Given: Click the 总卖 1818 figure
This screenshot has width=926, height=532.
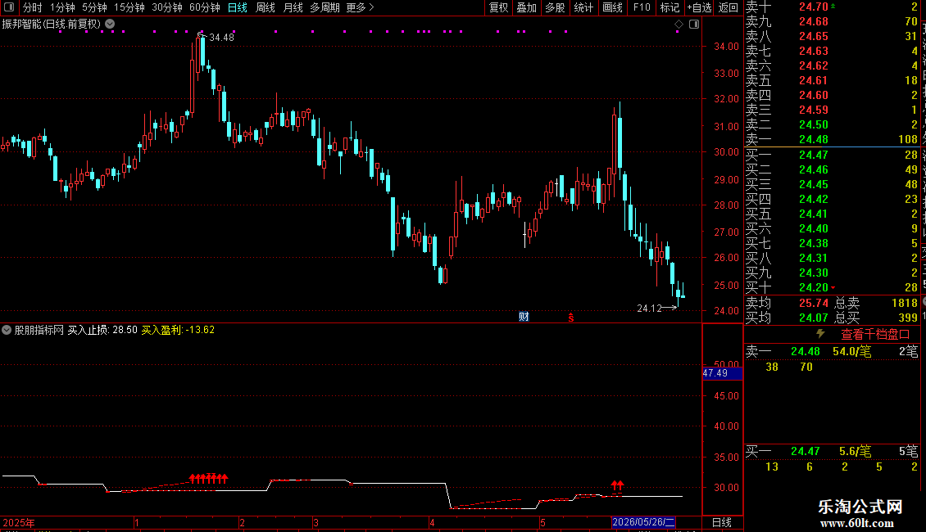Looking at the screenshot, I should pos(904,303).
